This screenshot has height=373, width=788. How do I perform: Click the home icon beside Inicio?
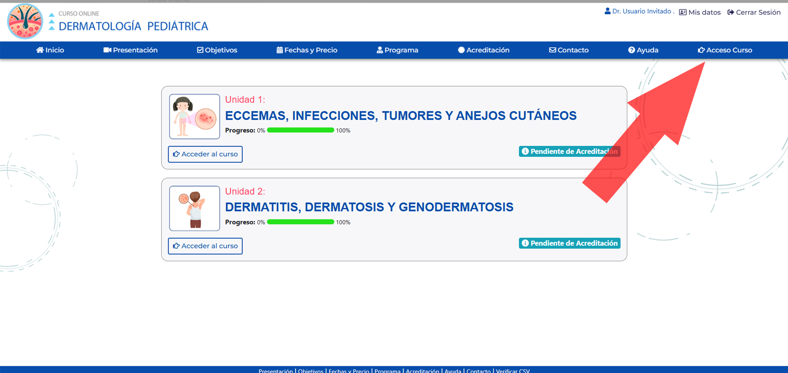coord(40,50)
